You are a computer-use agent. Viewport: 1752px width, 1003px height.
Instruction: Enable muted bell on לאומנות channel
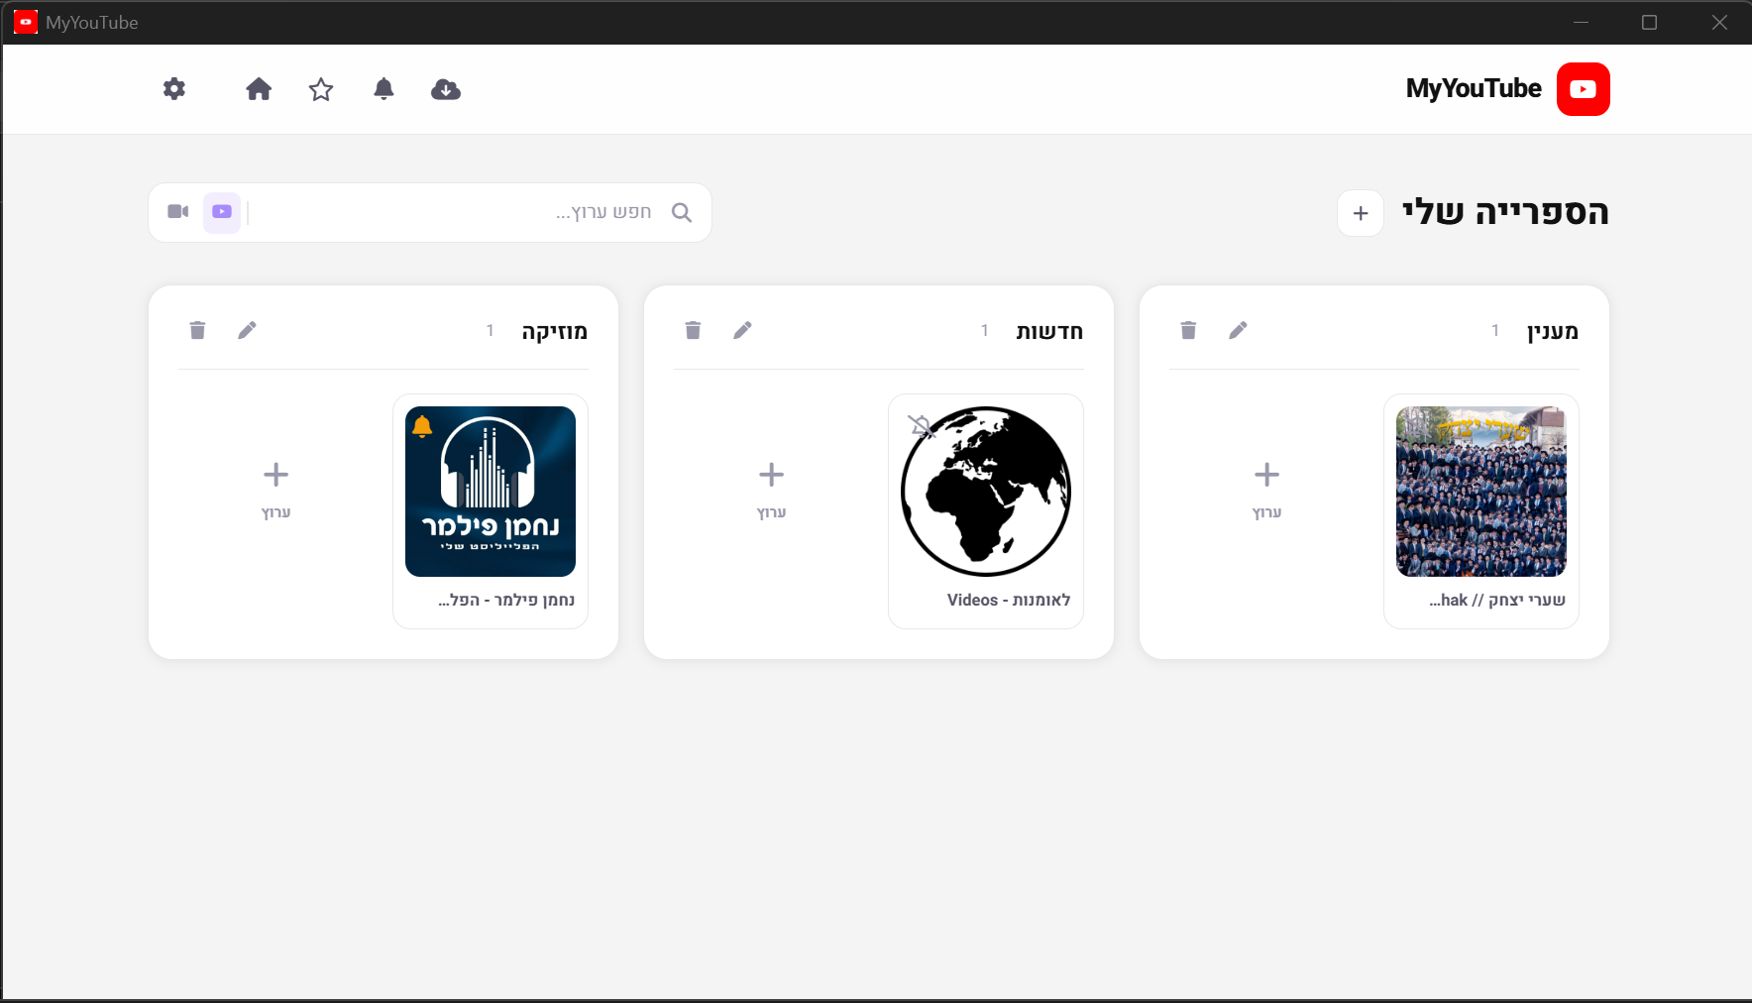[x=920, y=426]
